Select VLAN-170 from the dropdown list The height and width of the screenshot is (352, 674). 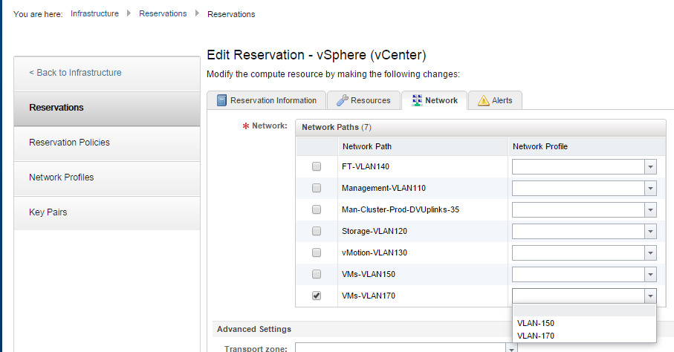(536, 336)
